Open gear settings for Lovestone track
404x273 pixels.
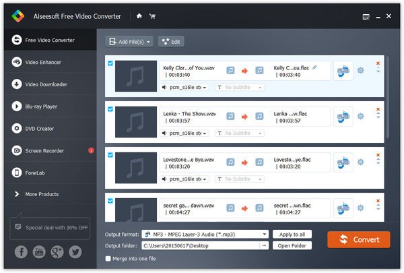[360, 162]
